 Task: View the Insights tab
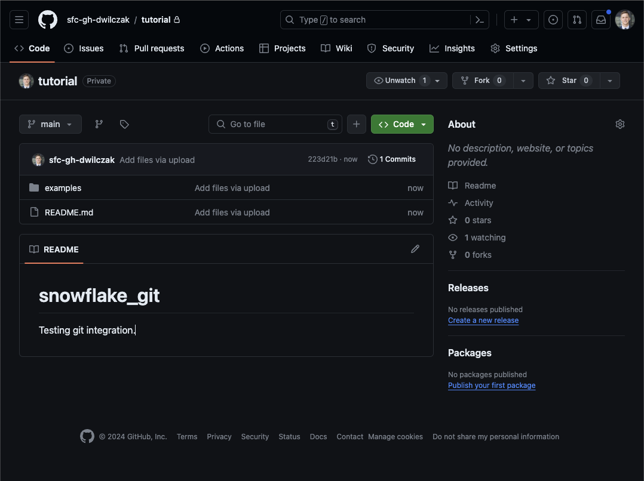tap(452, 48)
